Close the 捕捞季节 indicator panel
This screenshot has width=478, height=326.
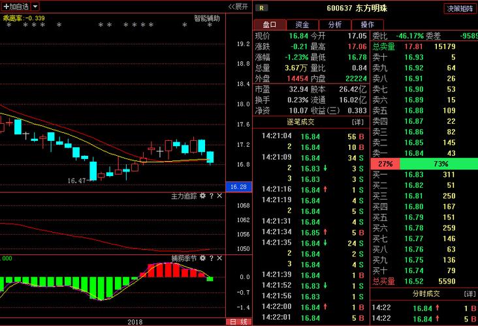[x=219, y=258]
